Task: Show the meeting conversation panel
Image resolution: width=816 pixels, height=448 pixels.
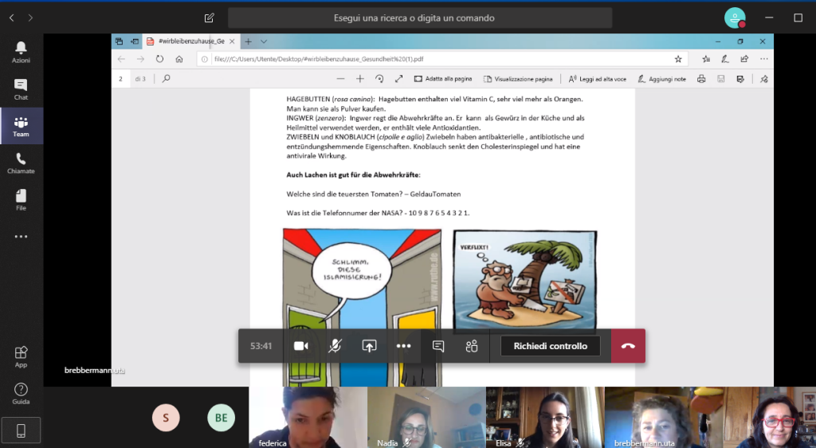Action: tap(438, 346)
